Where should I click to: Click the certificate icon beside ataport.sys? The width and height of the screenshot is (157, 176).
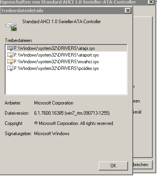pyautogui.click(x=10, y=55)
